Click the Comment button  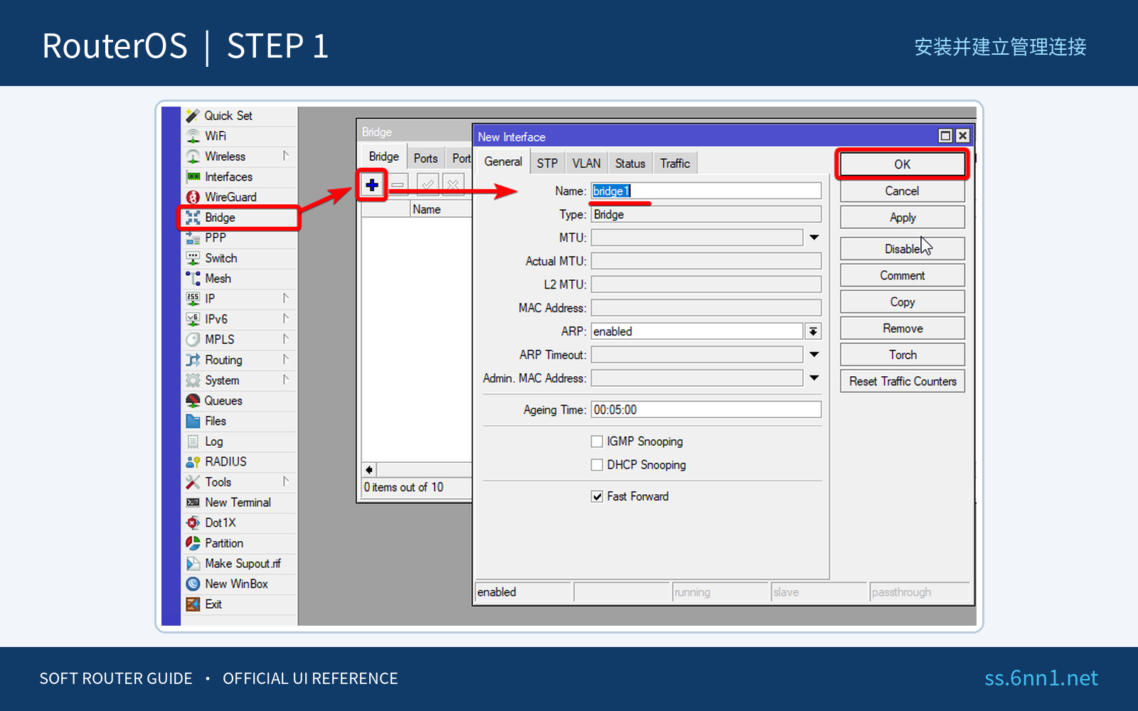tap(903, 275)
